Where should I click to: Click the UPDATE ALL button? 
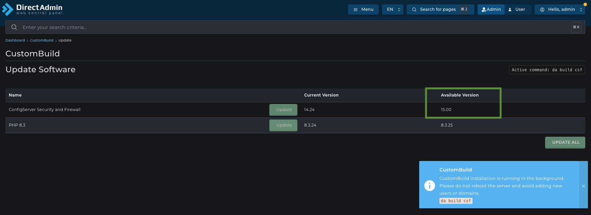(x=565, y=142)
